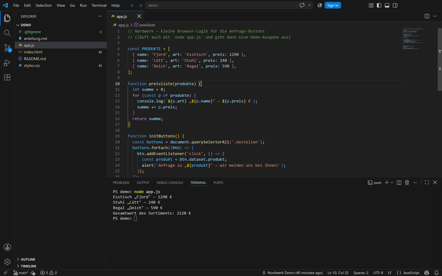Viewport: 442px width, 276px height.
Task: Click the preisliste breadcrumb symbol
Action: (145, 25)
